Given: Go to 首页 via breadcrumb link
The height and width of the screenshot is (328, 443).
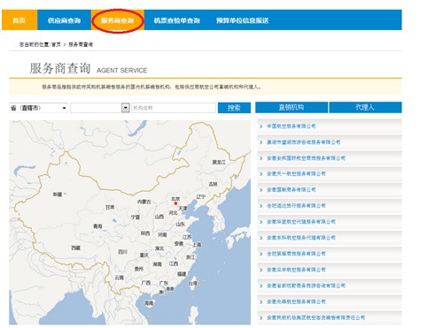Looking at the screenshot, I should pos(56,44).
